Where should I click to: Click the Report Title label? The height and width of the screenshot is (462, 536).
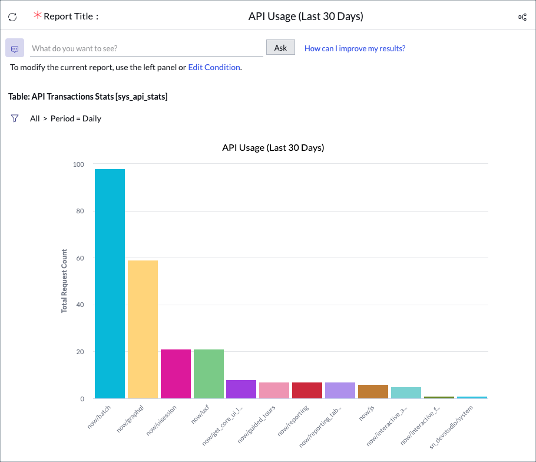(68, 16)
